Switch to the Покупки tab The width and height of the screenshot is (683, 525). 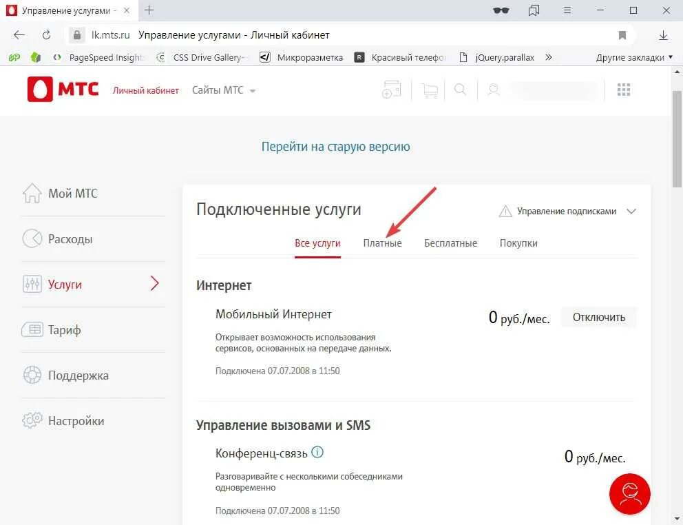(518, 243)
